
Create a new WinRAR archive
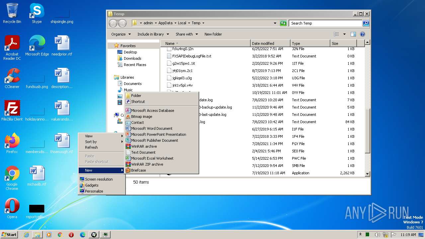click(x=162, y=146)
